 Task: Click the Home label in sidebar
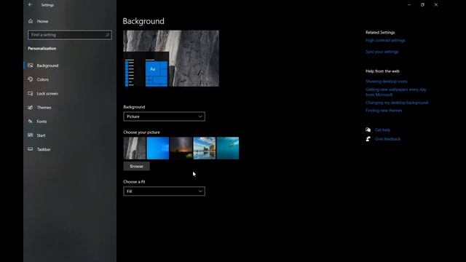[x=42, y=21]
